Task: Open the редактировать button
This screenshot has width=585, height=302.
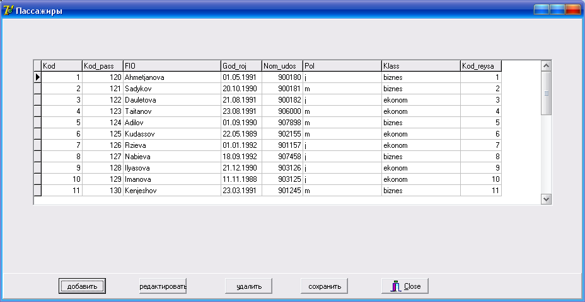Action: 163,286
